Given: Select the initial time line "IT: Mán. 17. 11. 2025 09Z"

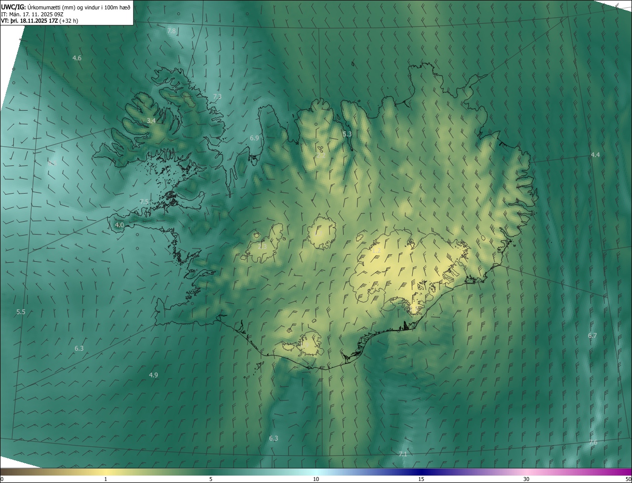Looking at the screenshot, I should click(x=33, y=14).
